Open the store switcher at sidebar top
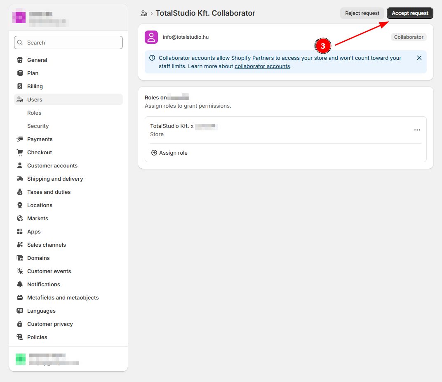442x382 pixels. 68,17
